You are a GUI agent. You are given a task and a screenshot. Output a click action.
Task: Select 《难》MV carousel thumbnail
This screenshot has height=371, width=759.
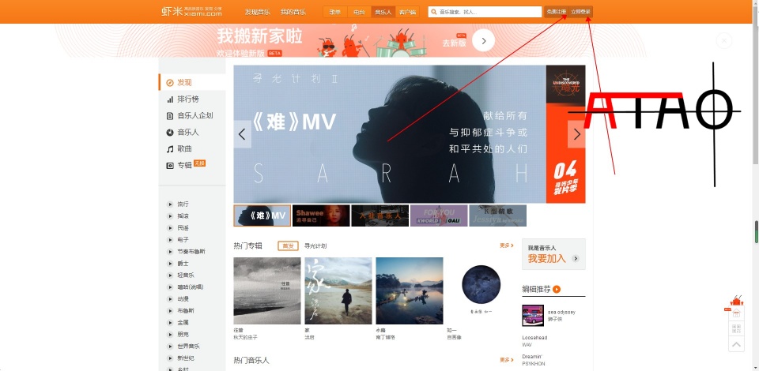(x=262, y=215)
